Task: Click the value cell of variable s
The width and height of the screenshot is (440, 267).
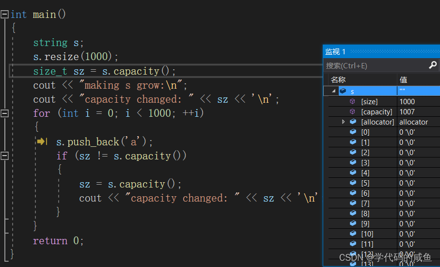Action: coord(419,91)
